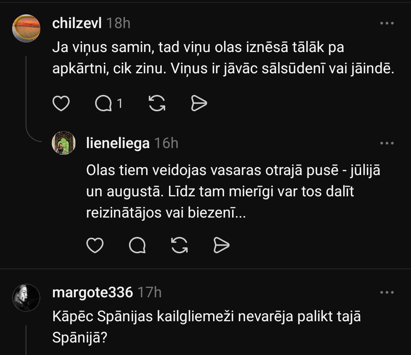This screenshot has height=355, width=411.
Task: Reply to lieneliega's comment
Action: point(137,245)
